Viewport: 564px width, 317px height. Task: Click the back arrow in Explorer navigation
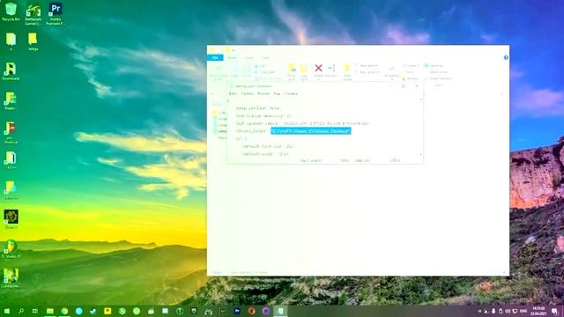pyautogui.click(x=213, y=94)
